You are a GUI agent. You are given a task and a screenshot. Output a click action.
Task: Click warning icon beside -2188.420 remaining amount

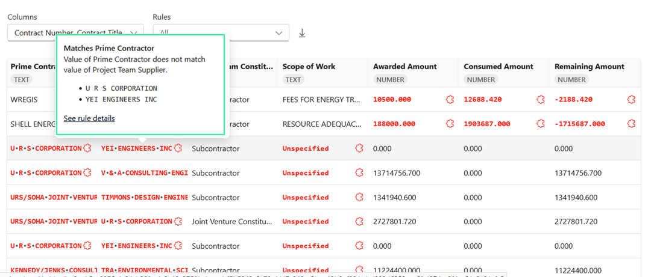click(631, 100)
